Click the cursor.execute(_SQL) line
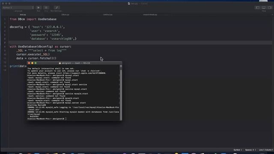274x154 pixels. [33, 54]
